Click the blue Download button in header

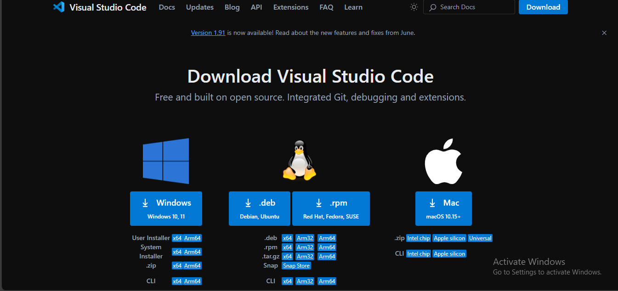point(543,7)
